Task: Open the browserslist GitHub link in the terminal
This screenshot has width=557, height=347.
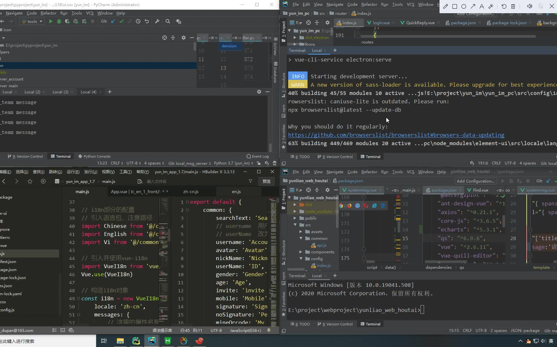Action: (396, 135)
